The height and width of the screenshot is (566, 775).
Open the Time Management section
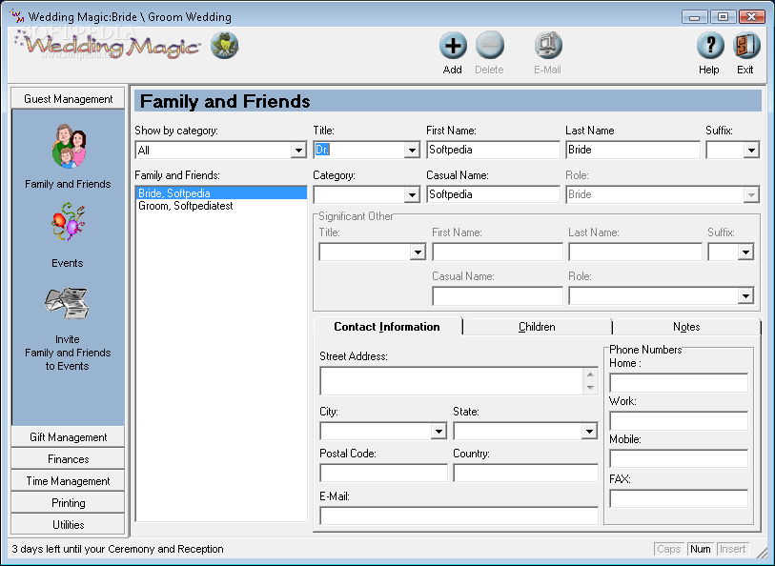click(69, 481)
